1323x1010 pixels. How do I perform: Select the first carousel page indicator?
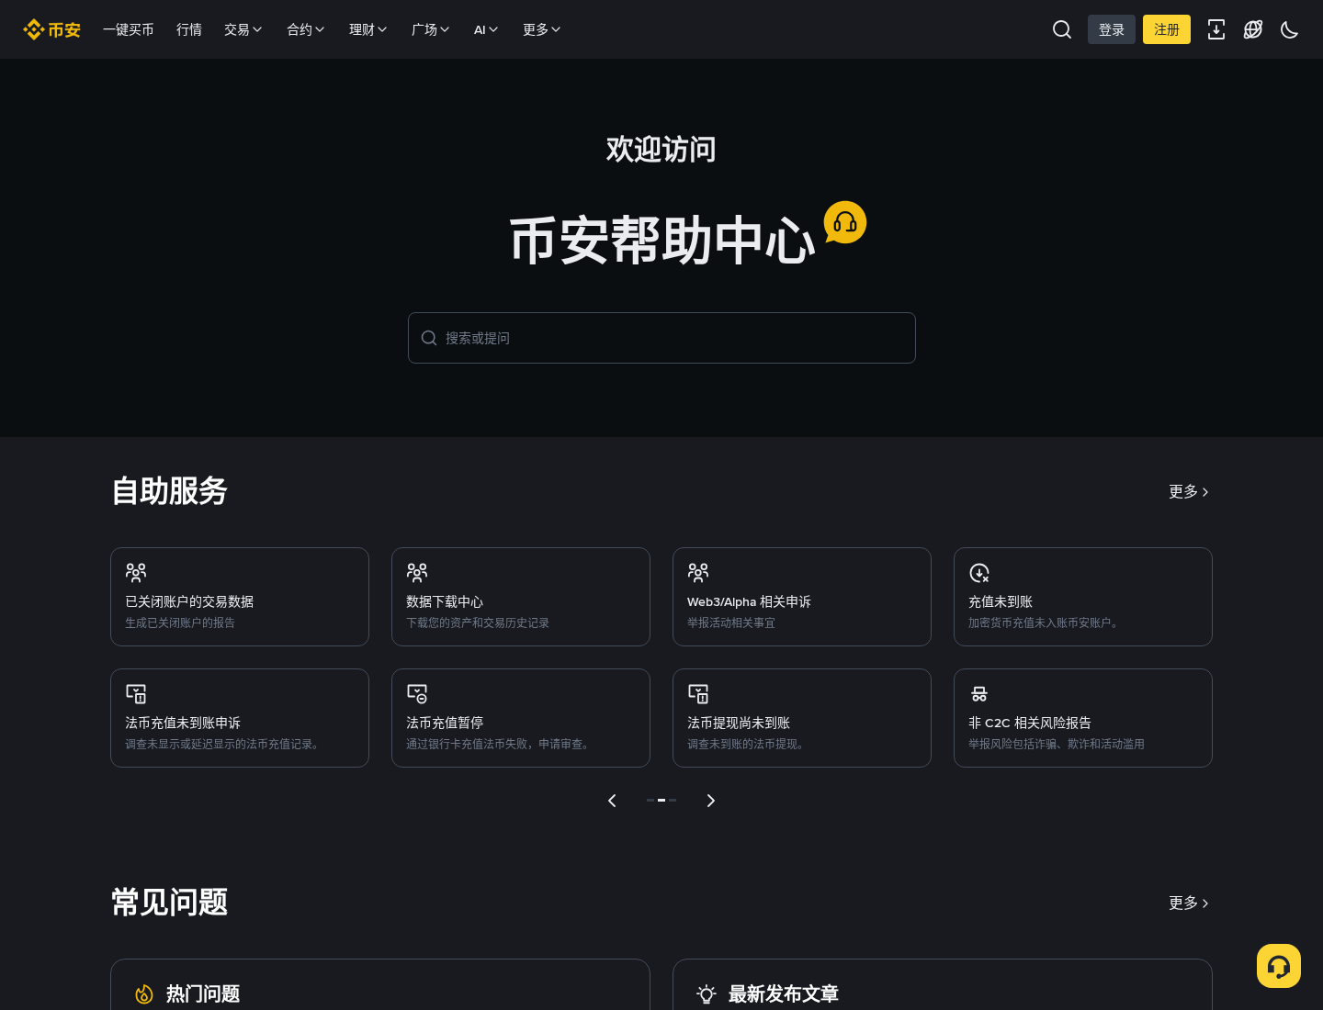pyautogui.click(x=650, y=801)
